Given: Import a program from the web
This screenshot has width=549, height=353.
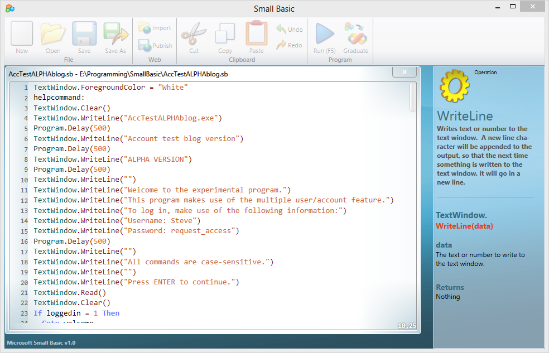Looking at the screenshot, I should pos(155,28).
